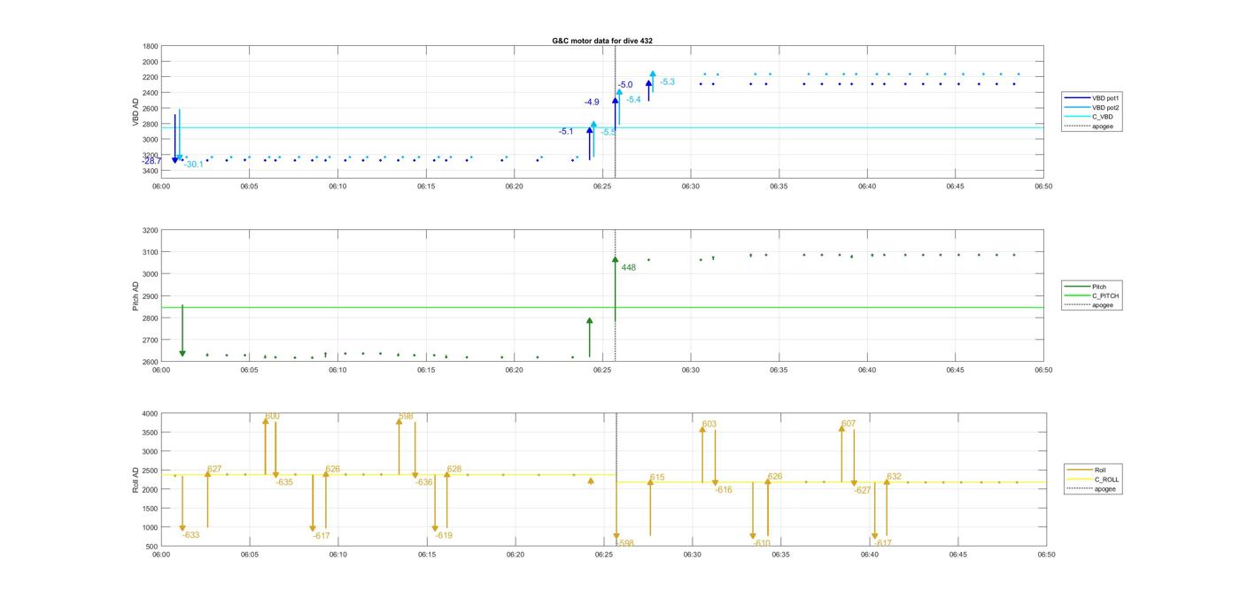Click the '-30.1' VBD rate label
The height and width of the screenshot is (613, 1240).
(x=193, y=165)
